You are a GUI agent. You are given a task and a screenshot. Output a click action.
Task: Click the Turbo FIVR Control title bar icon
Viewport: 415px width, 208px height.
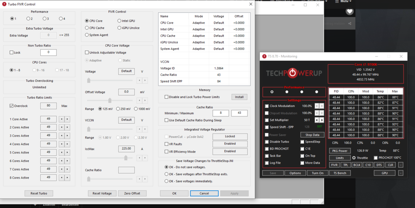[x=4, y=4]
